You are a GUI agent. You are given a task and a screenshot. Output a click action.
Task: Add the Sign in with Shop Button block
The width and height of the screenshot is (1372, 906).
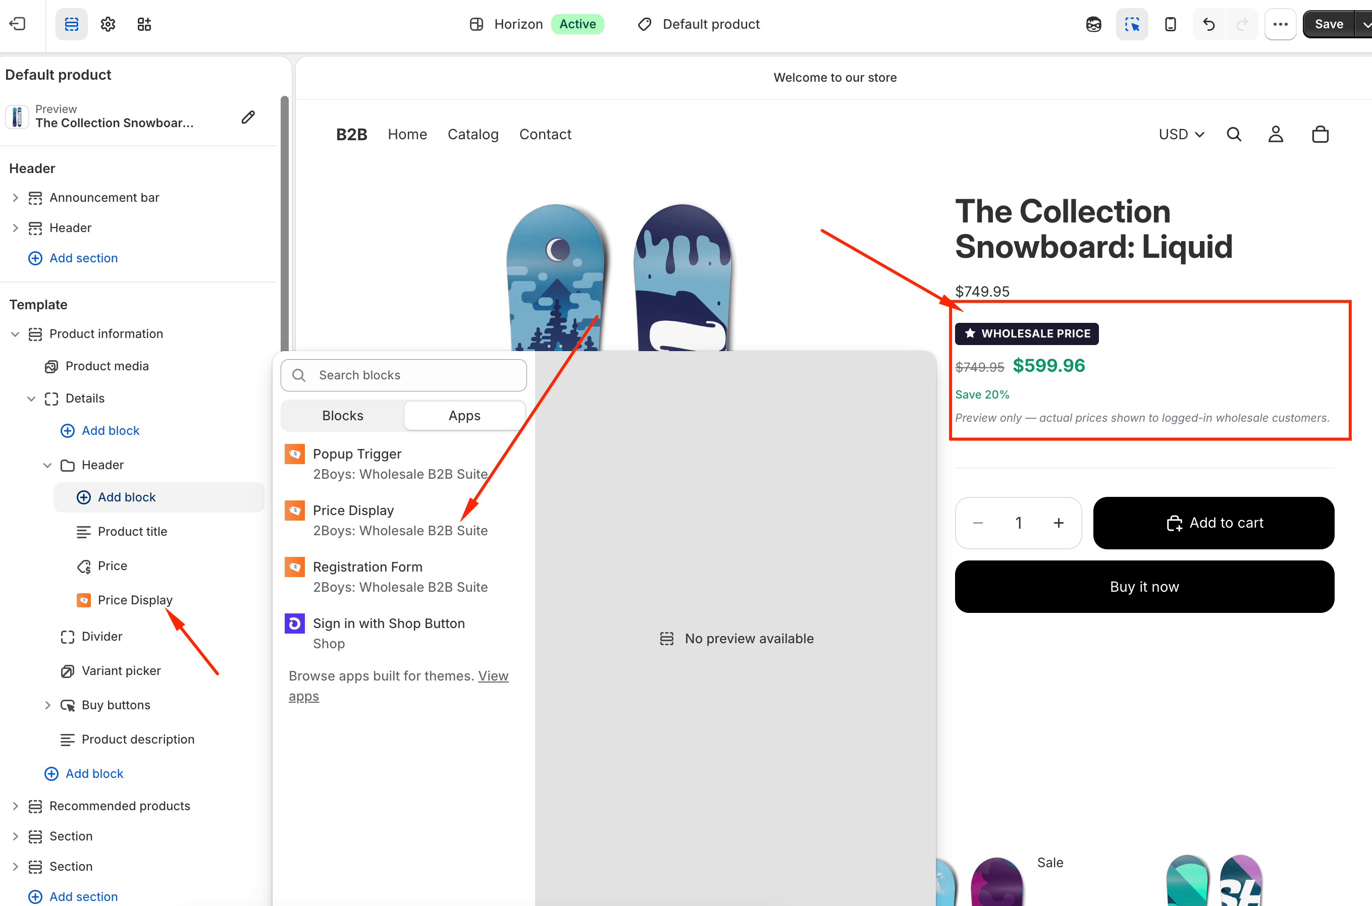point(403,634)
